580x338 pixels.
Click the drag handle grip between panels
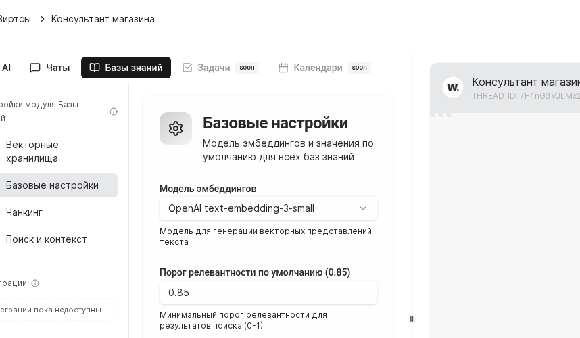point(412,319)
